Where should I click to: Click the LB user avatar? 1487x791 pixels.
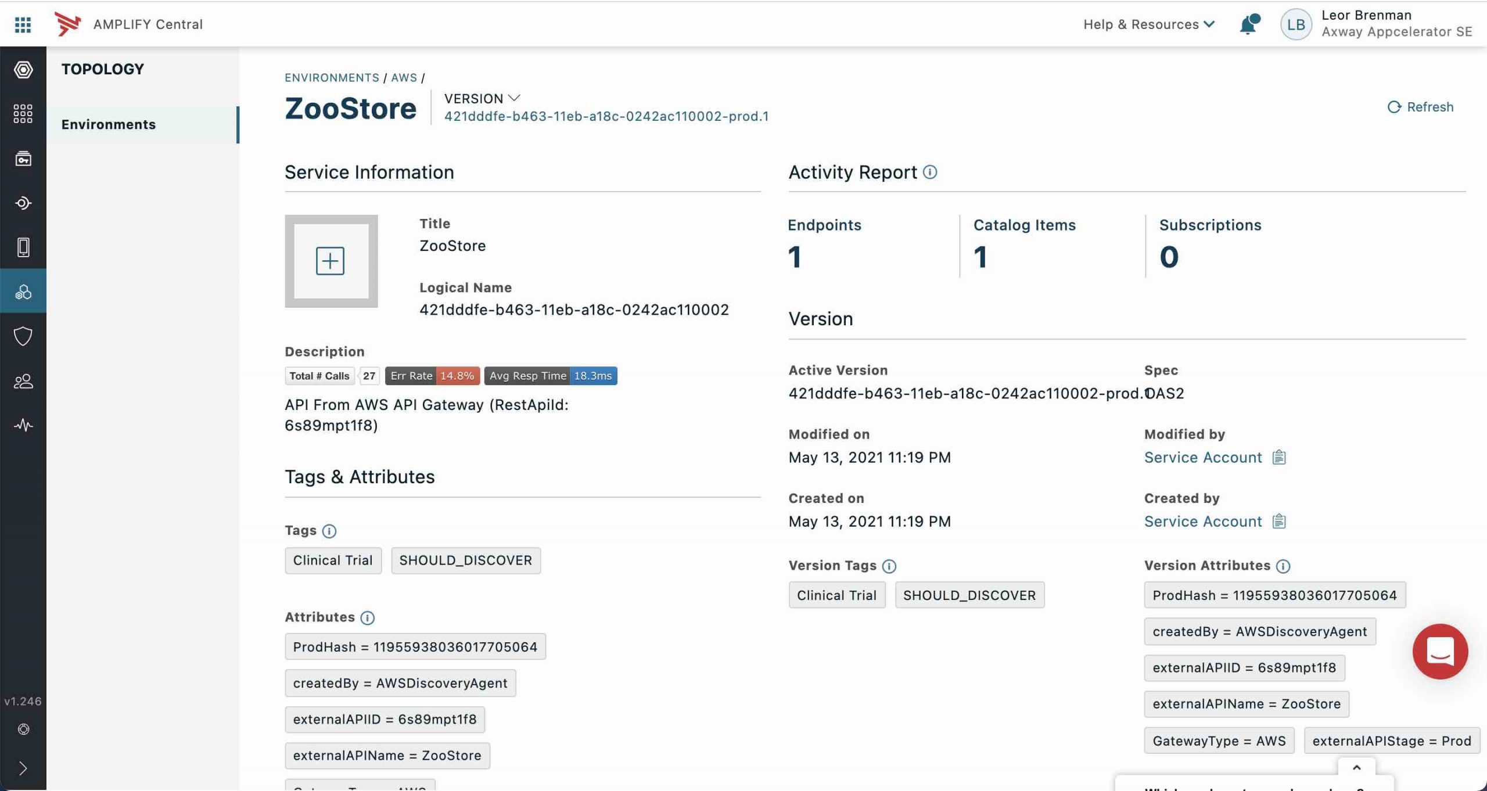click(1295, 24)
